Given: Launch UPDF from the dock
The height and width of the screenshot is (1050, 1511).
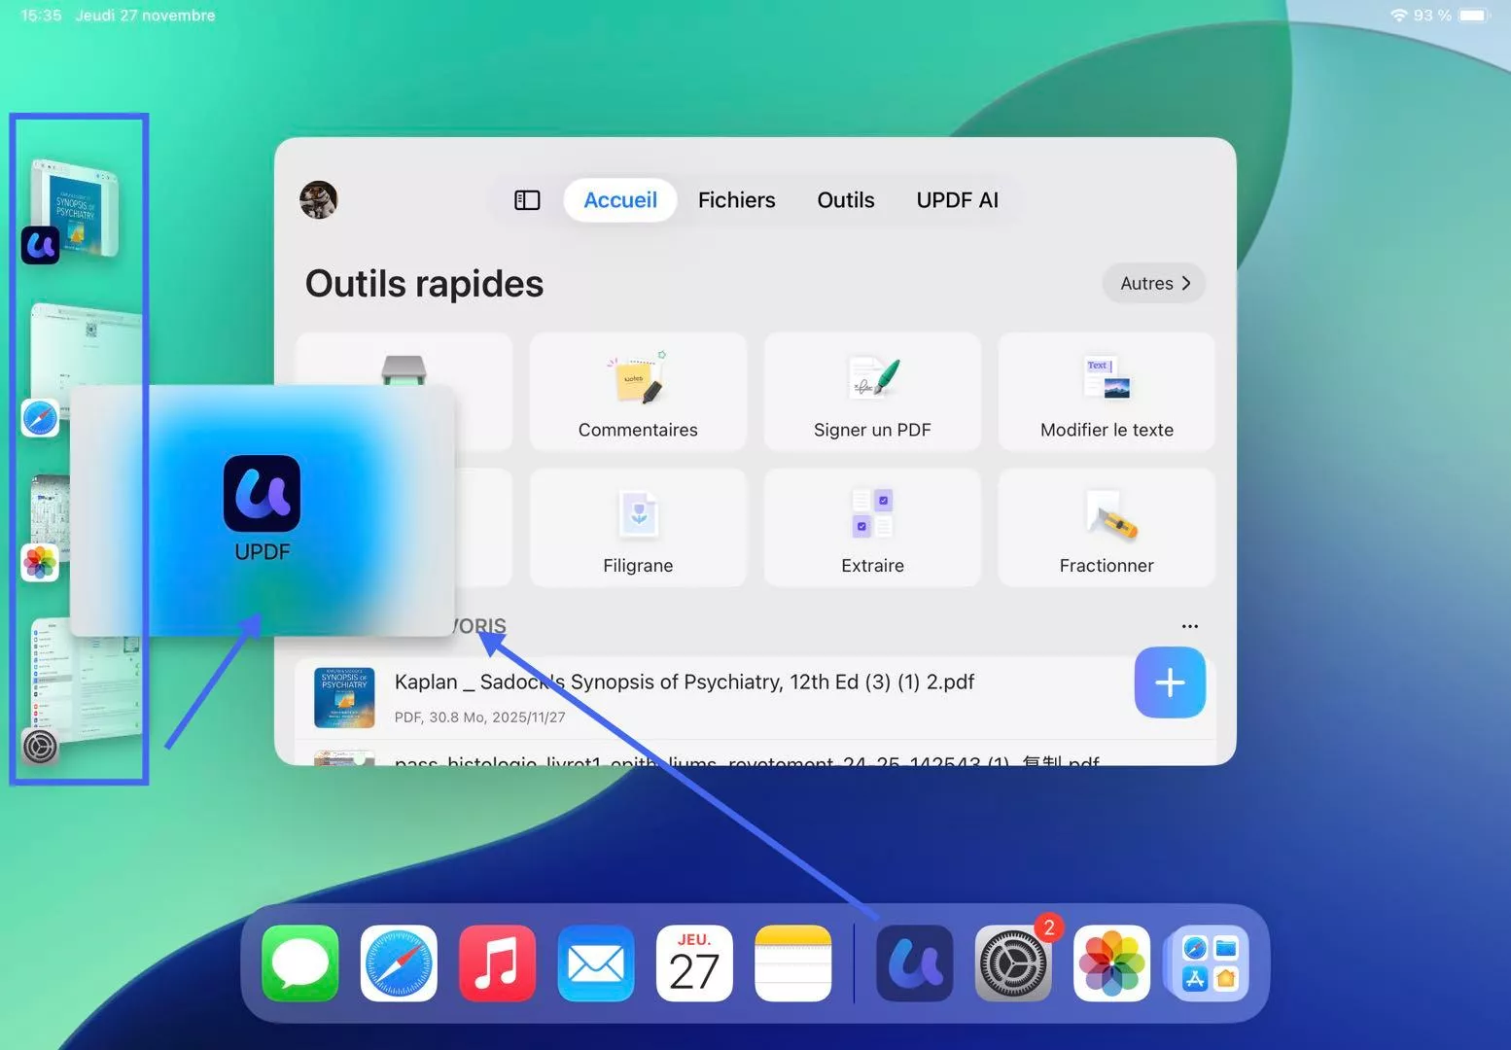Looking at the screenshot, I should (x=914, y=963).
